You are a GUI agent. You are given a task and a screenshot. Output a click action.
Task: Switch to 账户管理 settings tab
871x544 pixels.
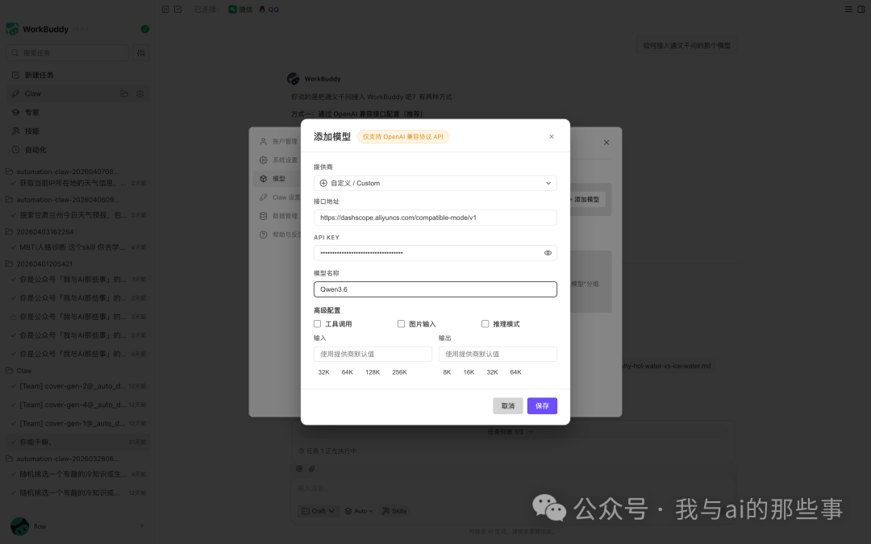(x=278, y=142)
